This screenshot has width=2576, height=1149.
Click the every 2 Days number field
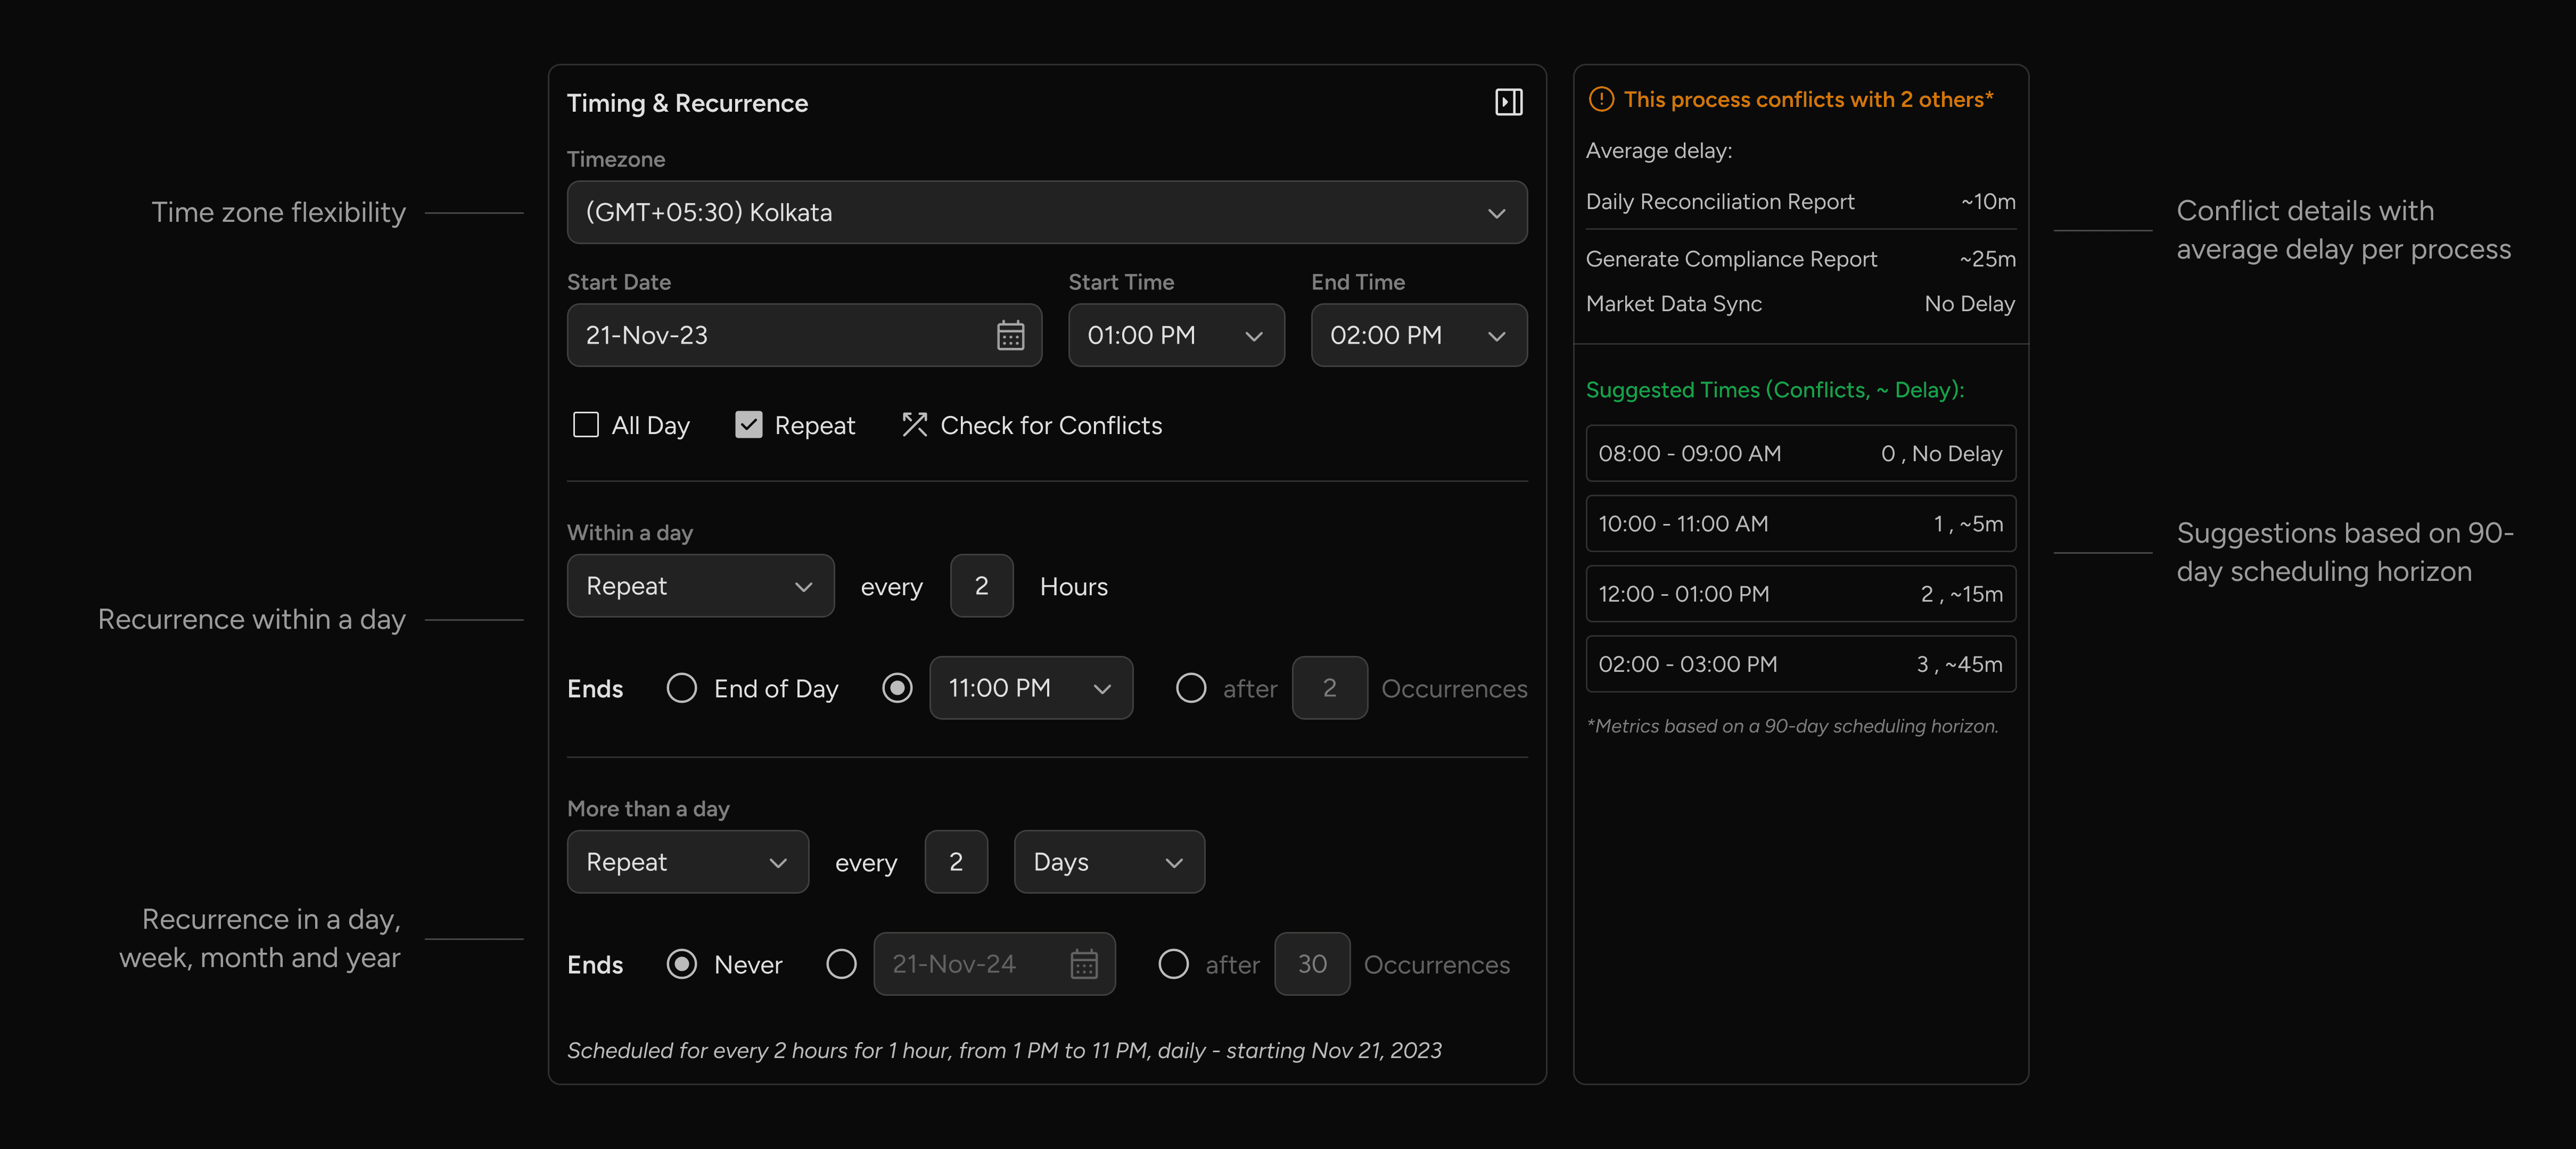pos(956,861)
